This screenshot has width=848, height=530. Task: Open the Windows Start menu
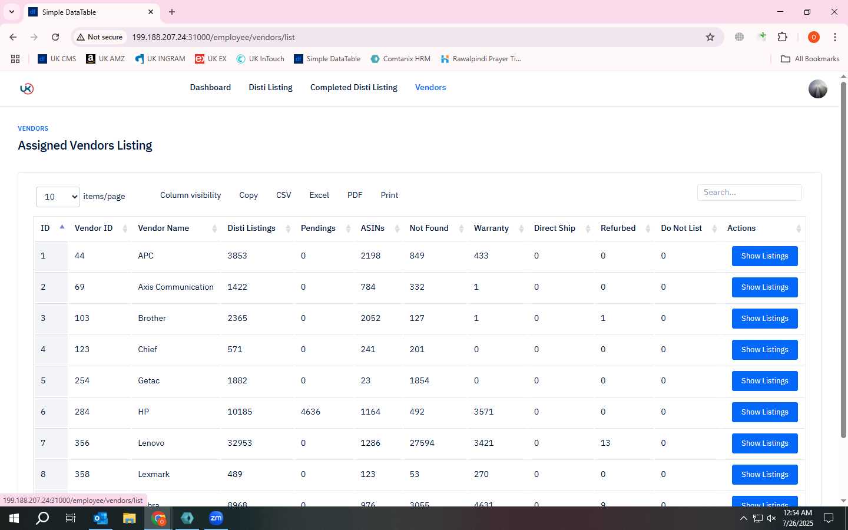pos(14,518)
